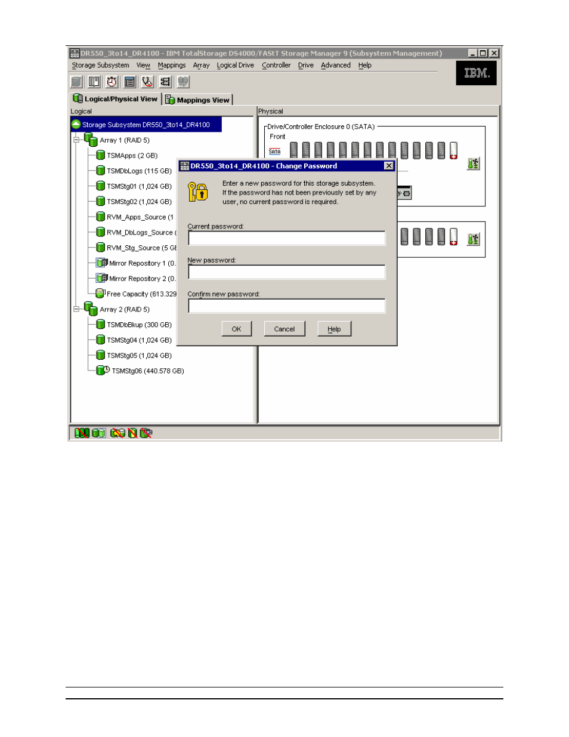This screenshot has width=569, height=737.
Task: Select the Array 1 (RAID 5) item
Action: (124, 140)
